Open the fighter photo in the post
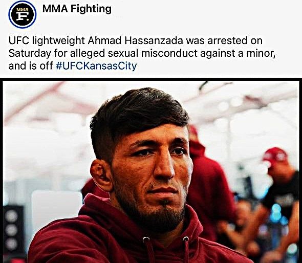This screenshot has height=263, width=302. point(151,172)
